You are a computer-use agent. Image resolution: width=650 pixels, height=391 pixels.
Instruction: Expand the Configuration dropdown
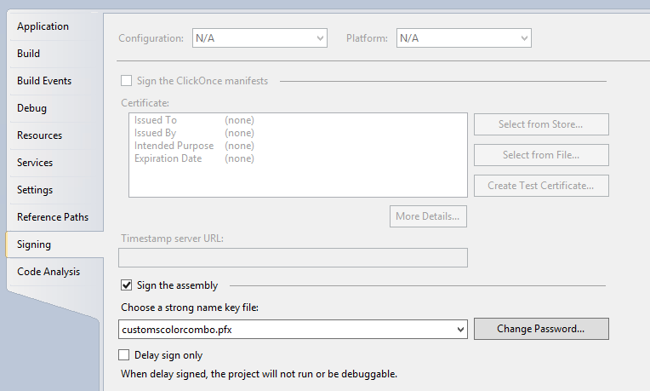(x=260, y=38)
